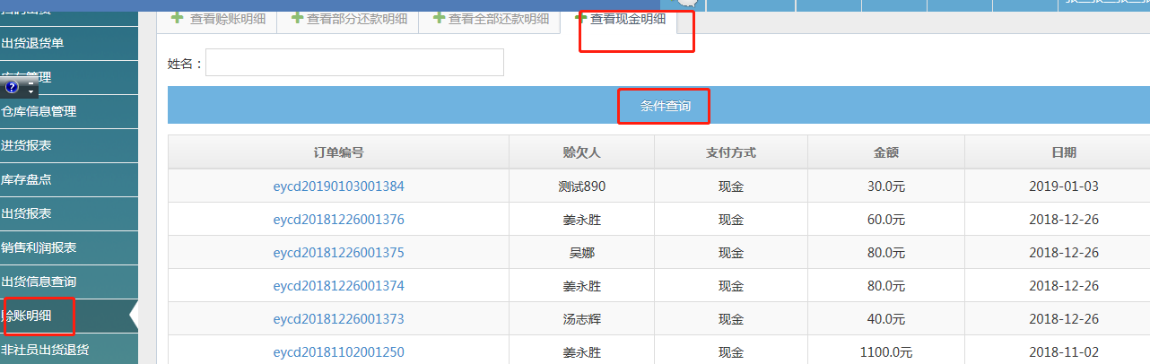Viewport: 1150px width, 364px height.
Task: Open order link eycd20190103001384
Action: (x=338, y=186)
